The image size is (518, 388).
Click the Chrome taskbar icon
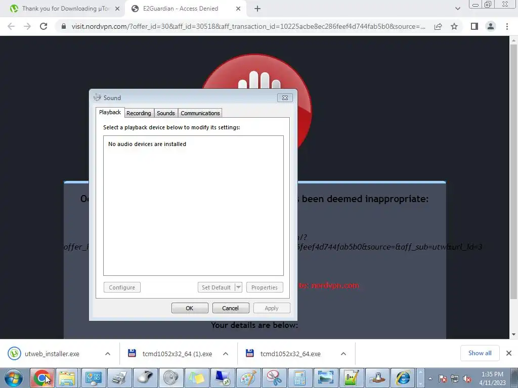[x=42, y=378]
